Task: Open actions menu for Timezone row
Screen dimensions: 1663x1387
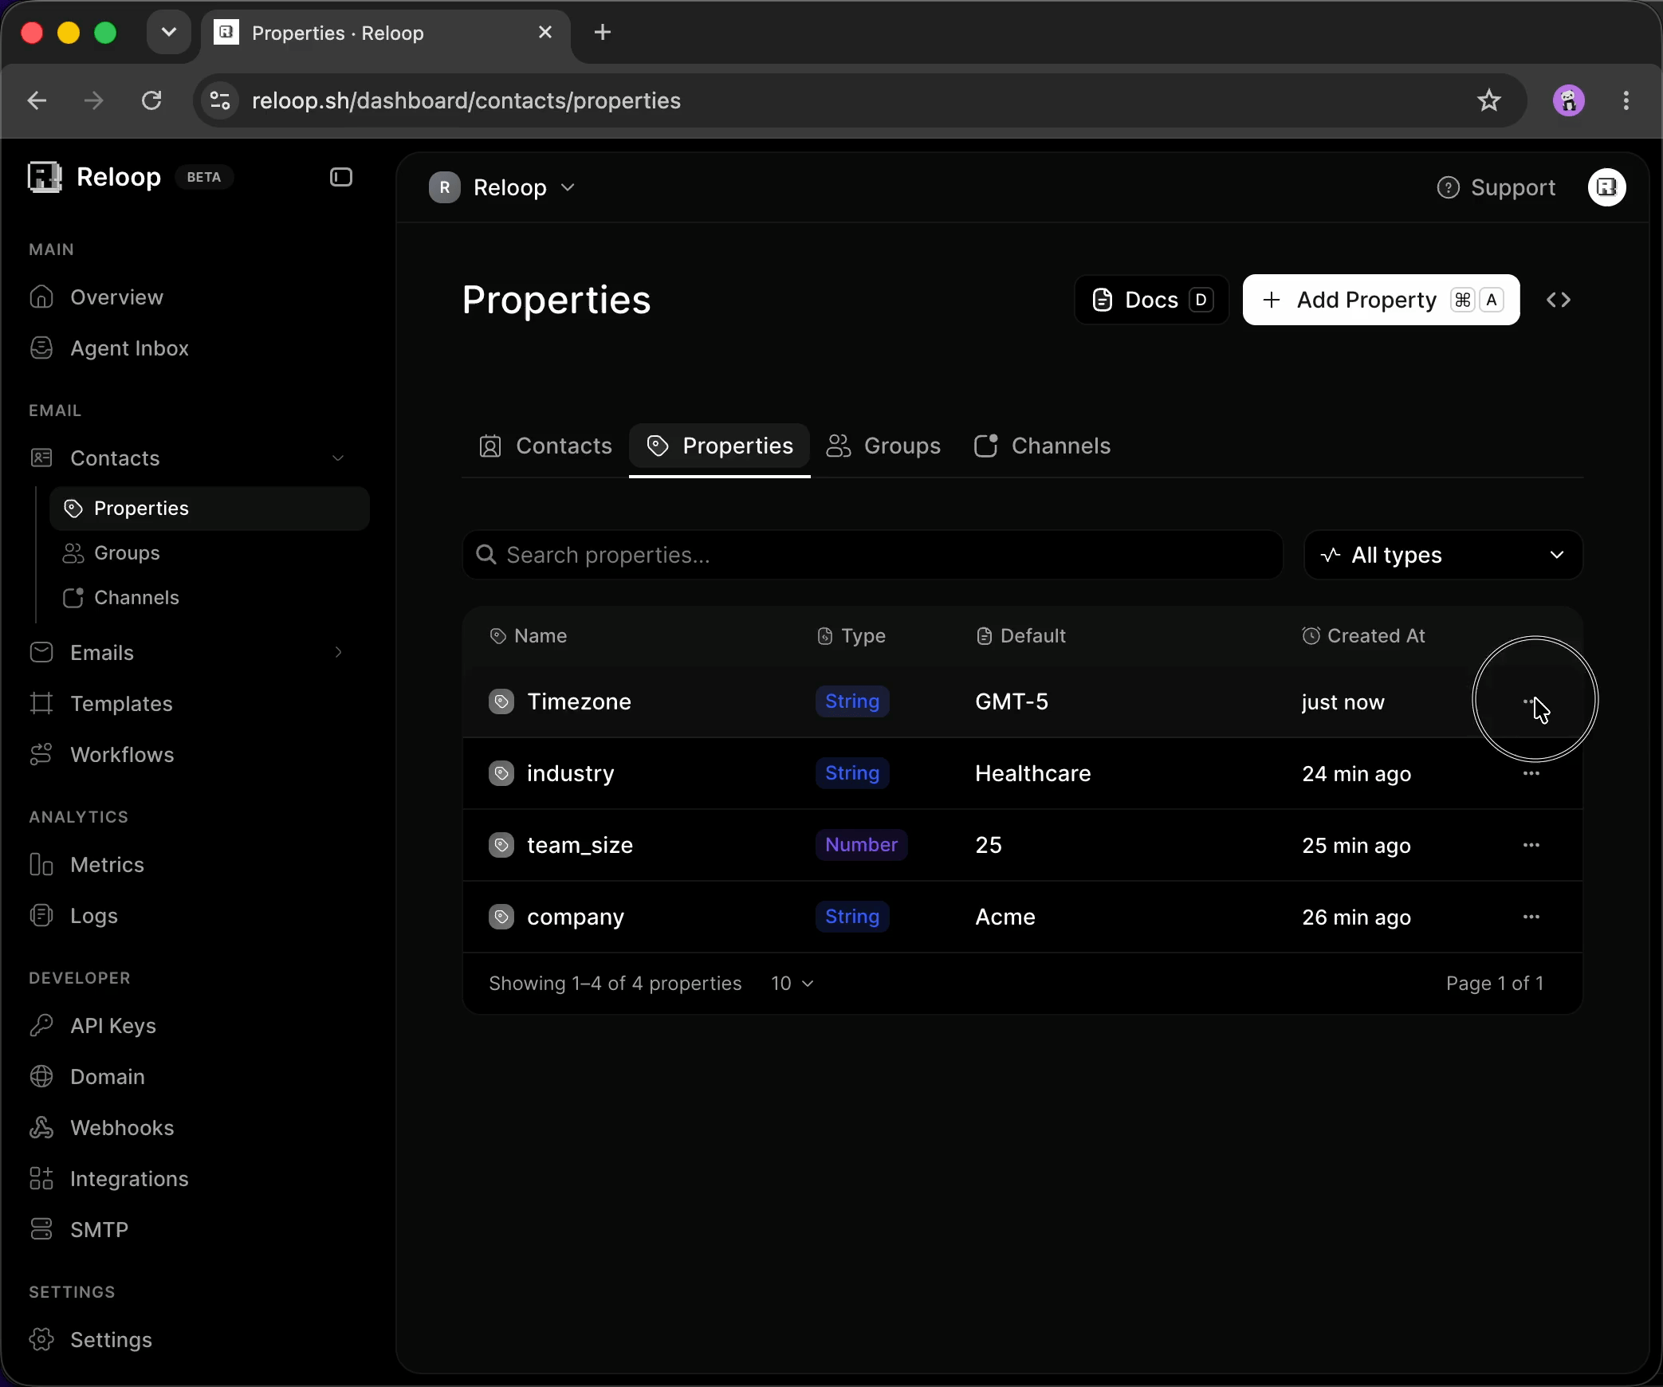Action: [x=1531, y=701]
